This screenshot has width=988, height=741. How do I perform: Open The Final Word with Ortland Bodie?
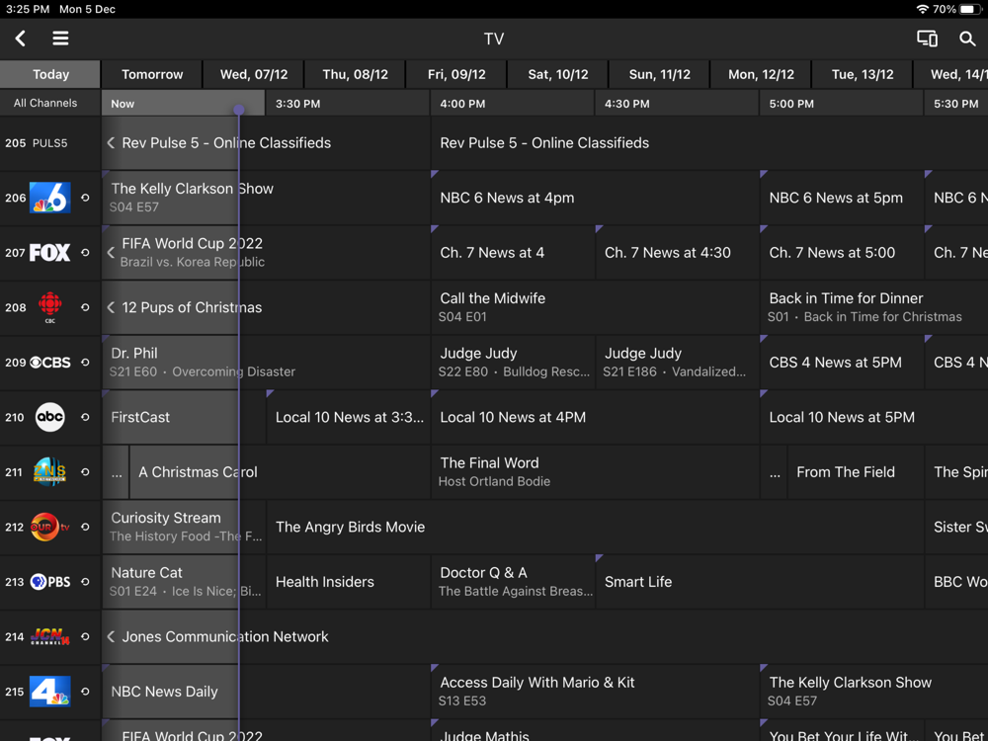[594, 472]
